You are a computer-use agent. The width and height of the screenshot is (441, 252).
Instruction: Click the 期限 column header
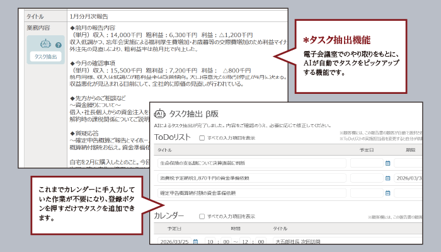(410, 150)
